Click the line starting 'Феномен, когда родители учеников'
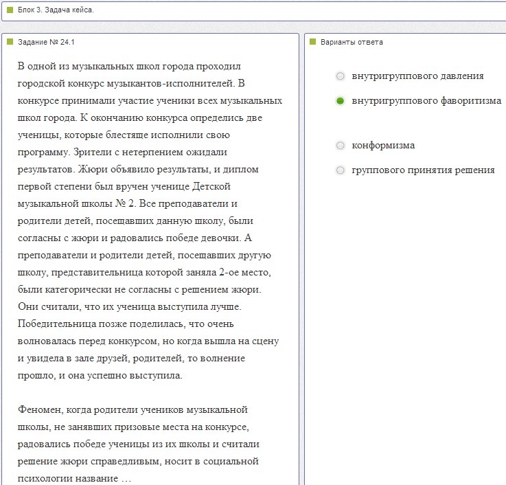This screenshot has width=506, height=485. (x=133, y=410)
